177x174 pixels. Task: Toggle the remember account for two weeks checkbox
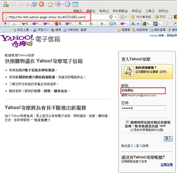(x=127, y=122)
